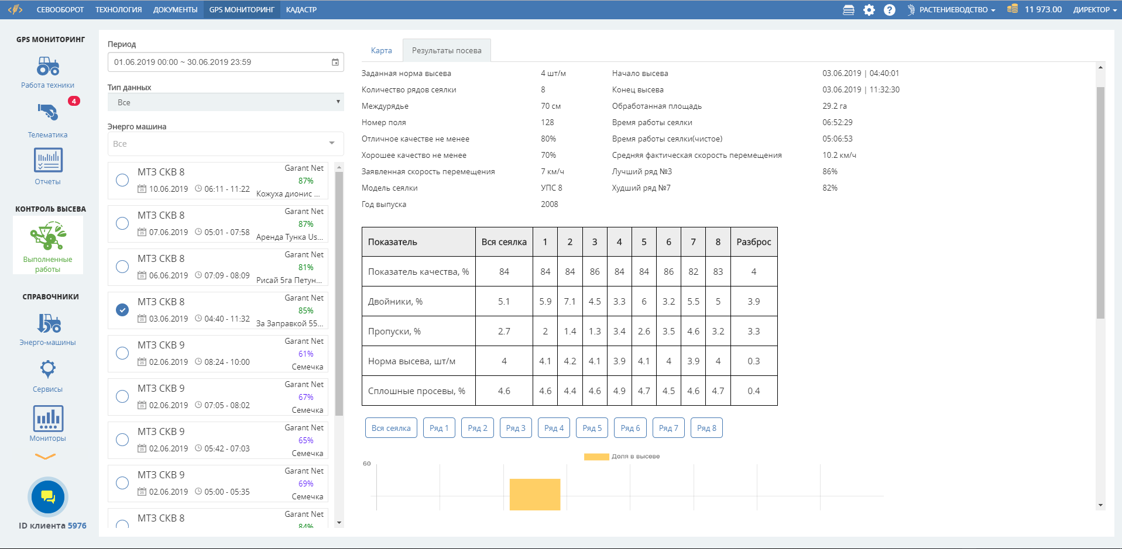Open the help question mark icon
1122x549 pixels.
coord(889,10)
